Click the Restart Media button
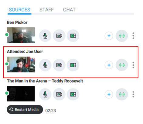Viewport: 143px width, 124px height. pyautogui.click(x=25, y=109)
